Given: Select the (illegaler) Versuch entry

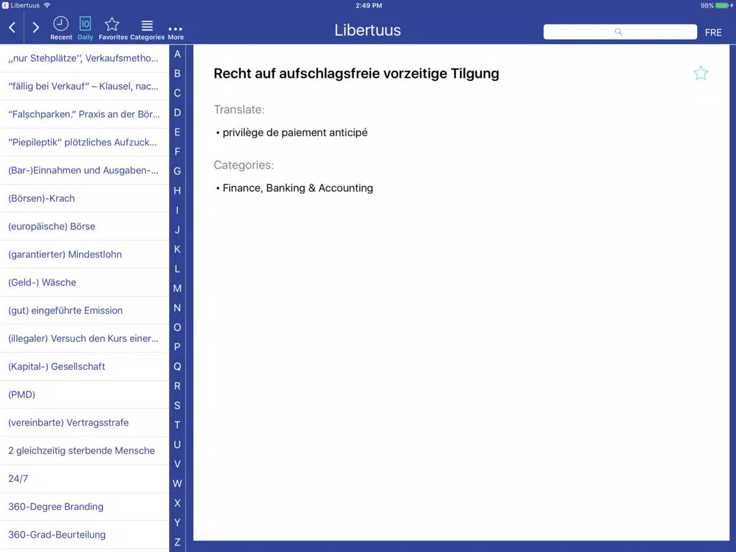Looking at the screenshot, I should coord(84,338).
